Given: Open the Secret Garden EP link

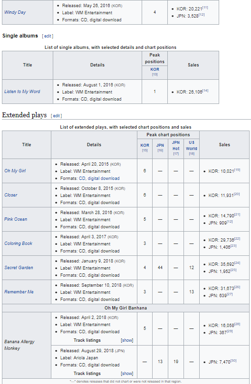Looking at the screenshot, I should tap(19, 268).
